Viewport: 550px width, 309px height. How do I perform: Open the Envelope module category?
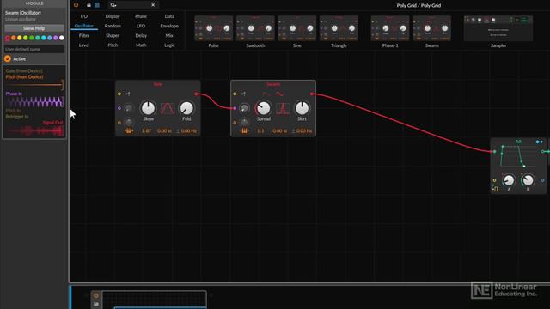(x=169, y=26)
